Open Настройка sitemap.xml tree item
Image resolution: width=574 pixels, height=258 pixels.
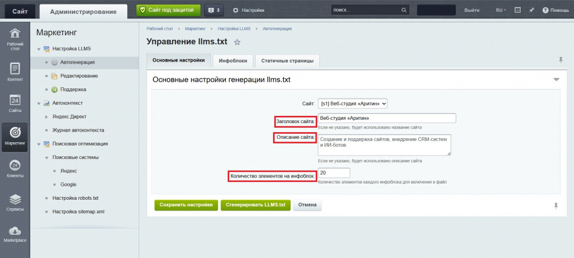coord(78,212)
